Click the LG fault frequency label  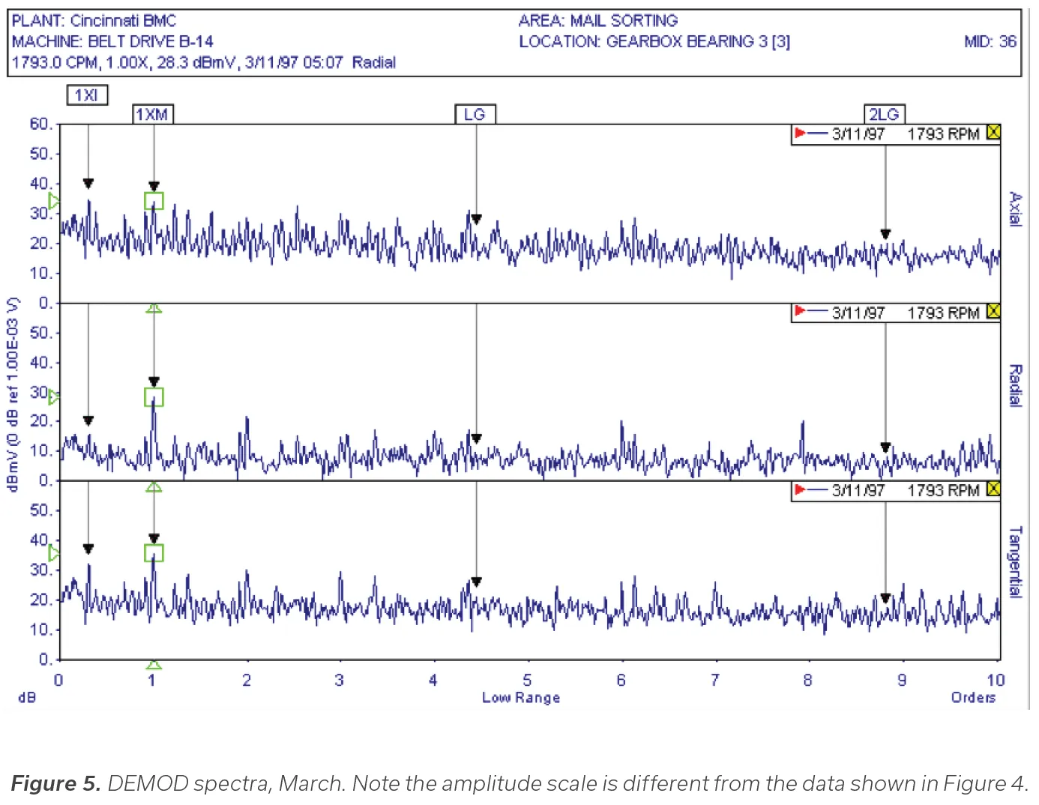coord(475,115)
